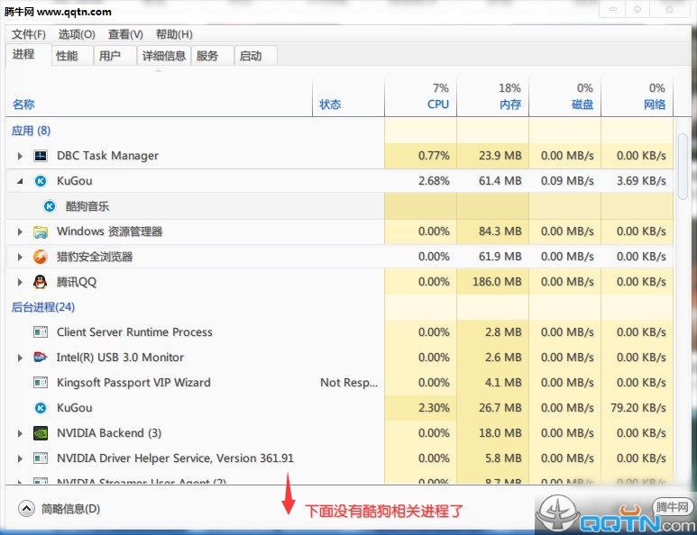Image resolution: width=697 pixels, height=535 pixels.
Task: Click the background KuGou process icon
Action: (x=41, y=408)
